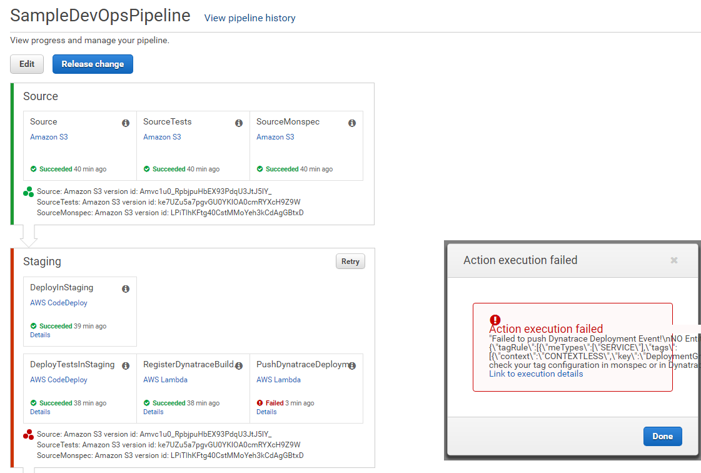Click SourceMonspec version id line in Source stage
This screenshot has height=473, width=701.
click(170, 213)
